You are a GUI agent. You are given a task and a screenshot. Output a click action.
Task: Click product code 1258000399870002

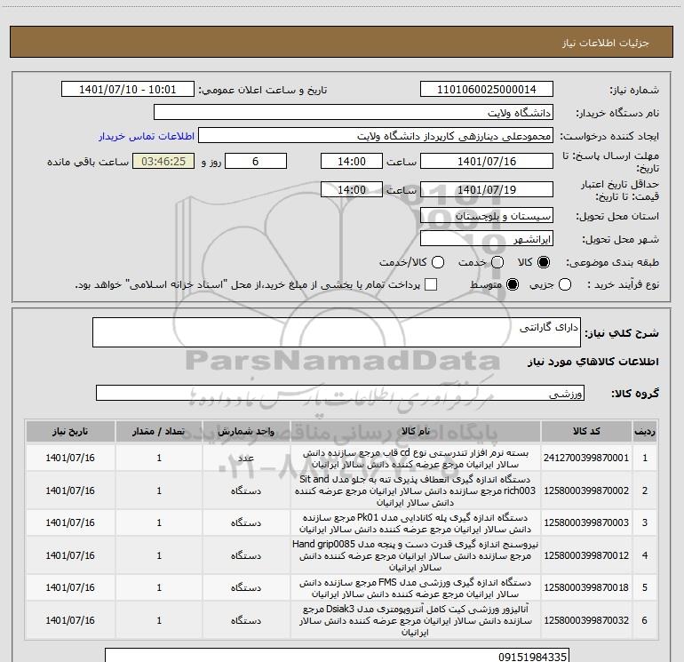pos(586,491)
